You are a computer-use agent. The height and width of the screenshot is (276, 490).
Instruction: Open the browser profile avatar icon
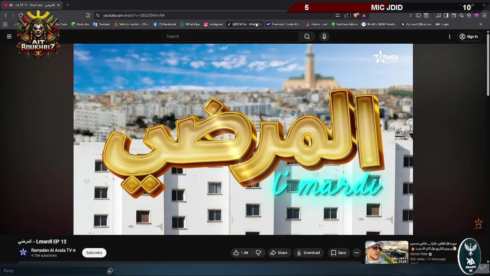[477, 15]
